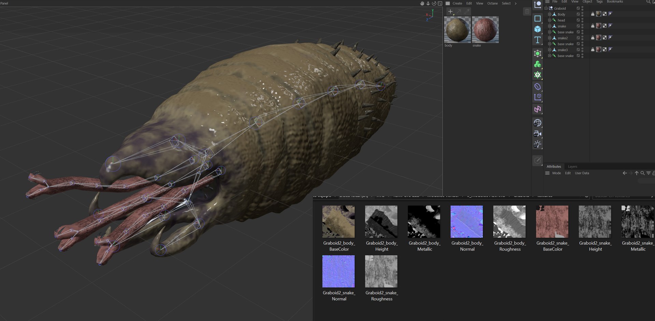
Task: Toggle the viewport layout icon
Action: (x=440, y=3)
